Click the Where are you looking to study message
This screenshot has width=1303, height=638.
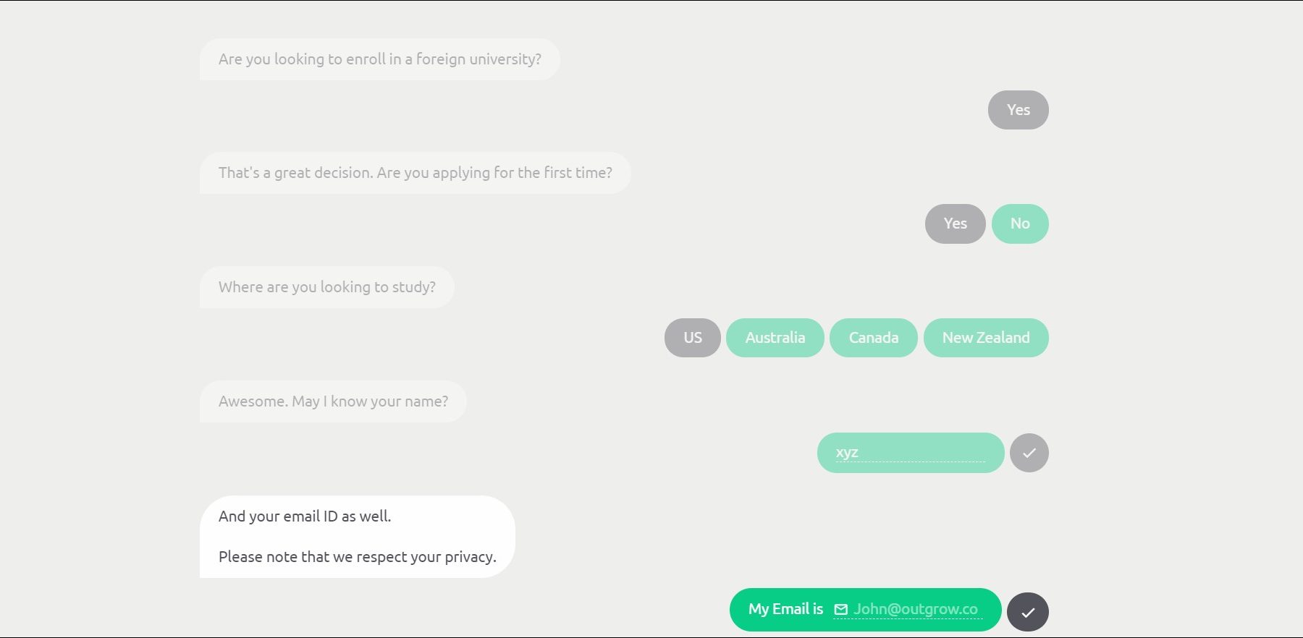327,287
